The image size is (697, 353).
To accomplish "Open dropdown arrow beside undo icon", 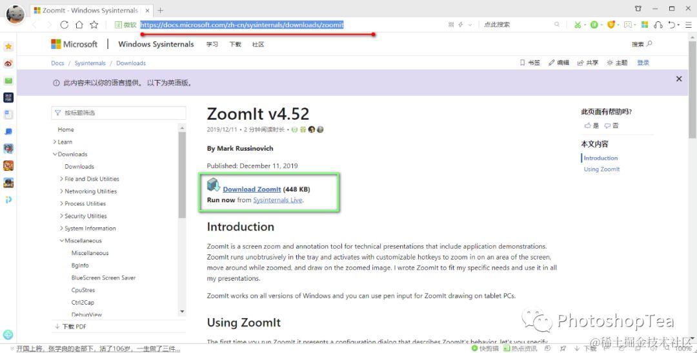I will (680, 25).
